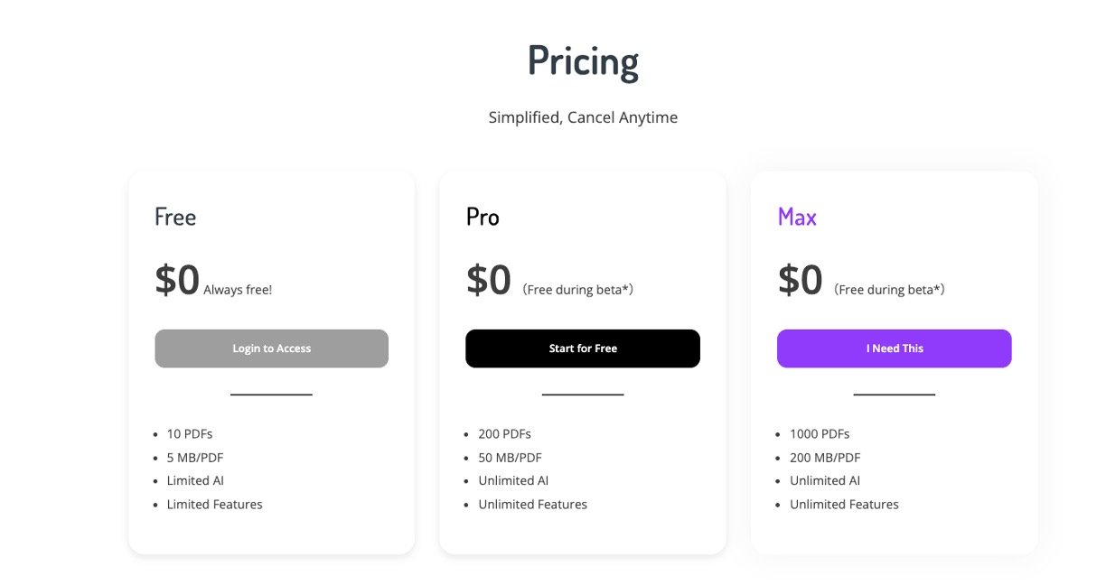The image size is (1106, 585).
Task: Click the Pricing page heading
Action: [583, 61]
